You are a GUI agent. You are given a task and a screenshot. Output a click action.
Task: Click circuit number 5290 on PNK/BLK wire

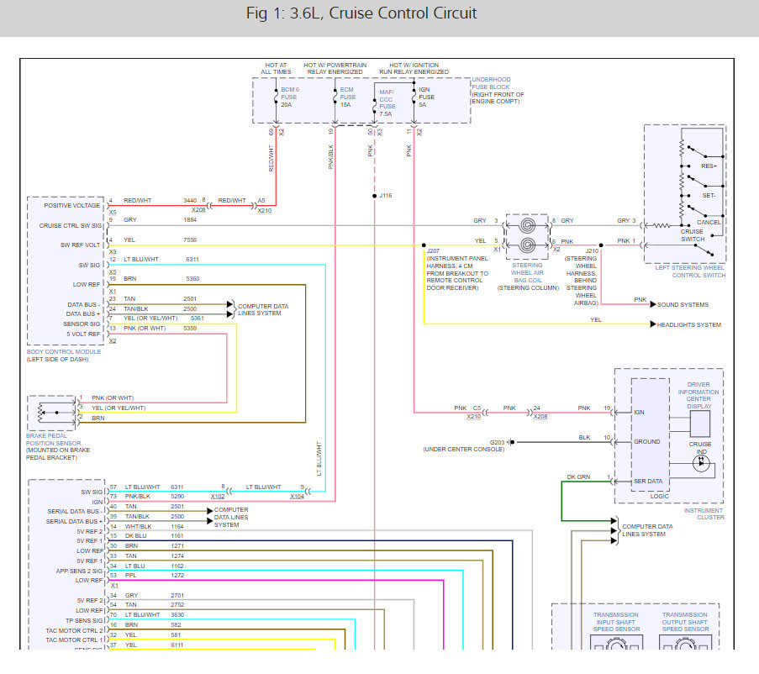177,497
